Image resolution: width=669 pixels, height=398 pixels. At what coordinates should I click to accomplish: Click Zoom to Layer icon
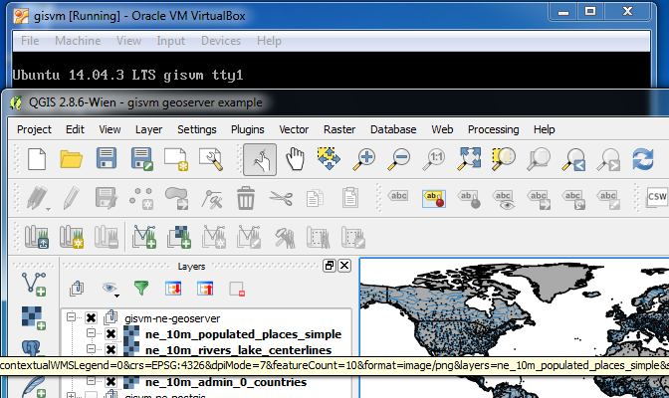click(539, 159)
